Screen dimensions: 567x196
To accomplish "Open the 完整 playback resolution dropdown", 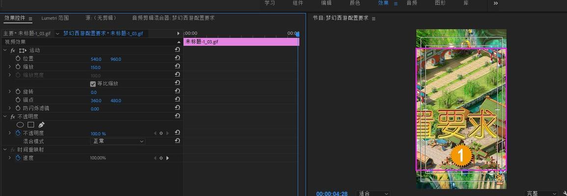I will pos(541,194).
